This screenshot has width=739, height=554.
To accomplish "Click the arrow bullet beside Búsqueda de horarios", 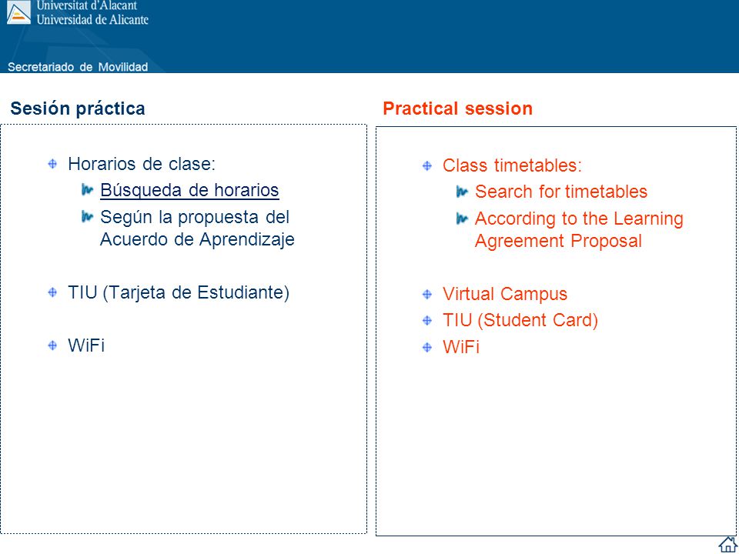I will click(87, 190).
